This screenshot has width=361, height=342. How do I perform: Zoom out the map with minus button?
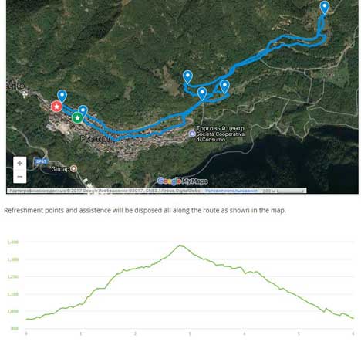tap(20, 177)
